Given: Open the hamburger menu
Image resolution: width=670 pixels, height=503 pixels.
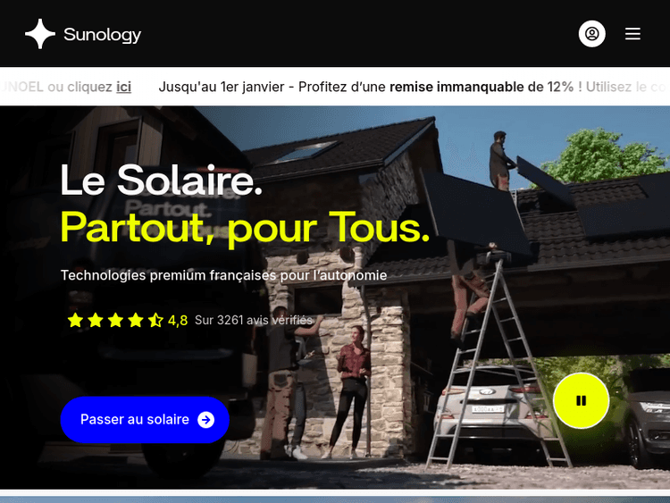Looking at the screenshot, I should coord(632,34).
